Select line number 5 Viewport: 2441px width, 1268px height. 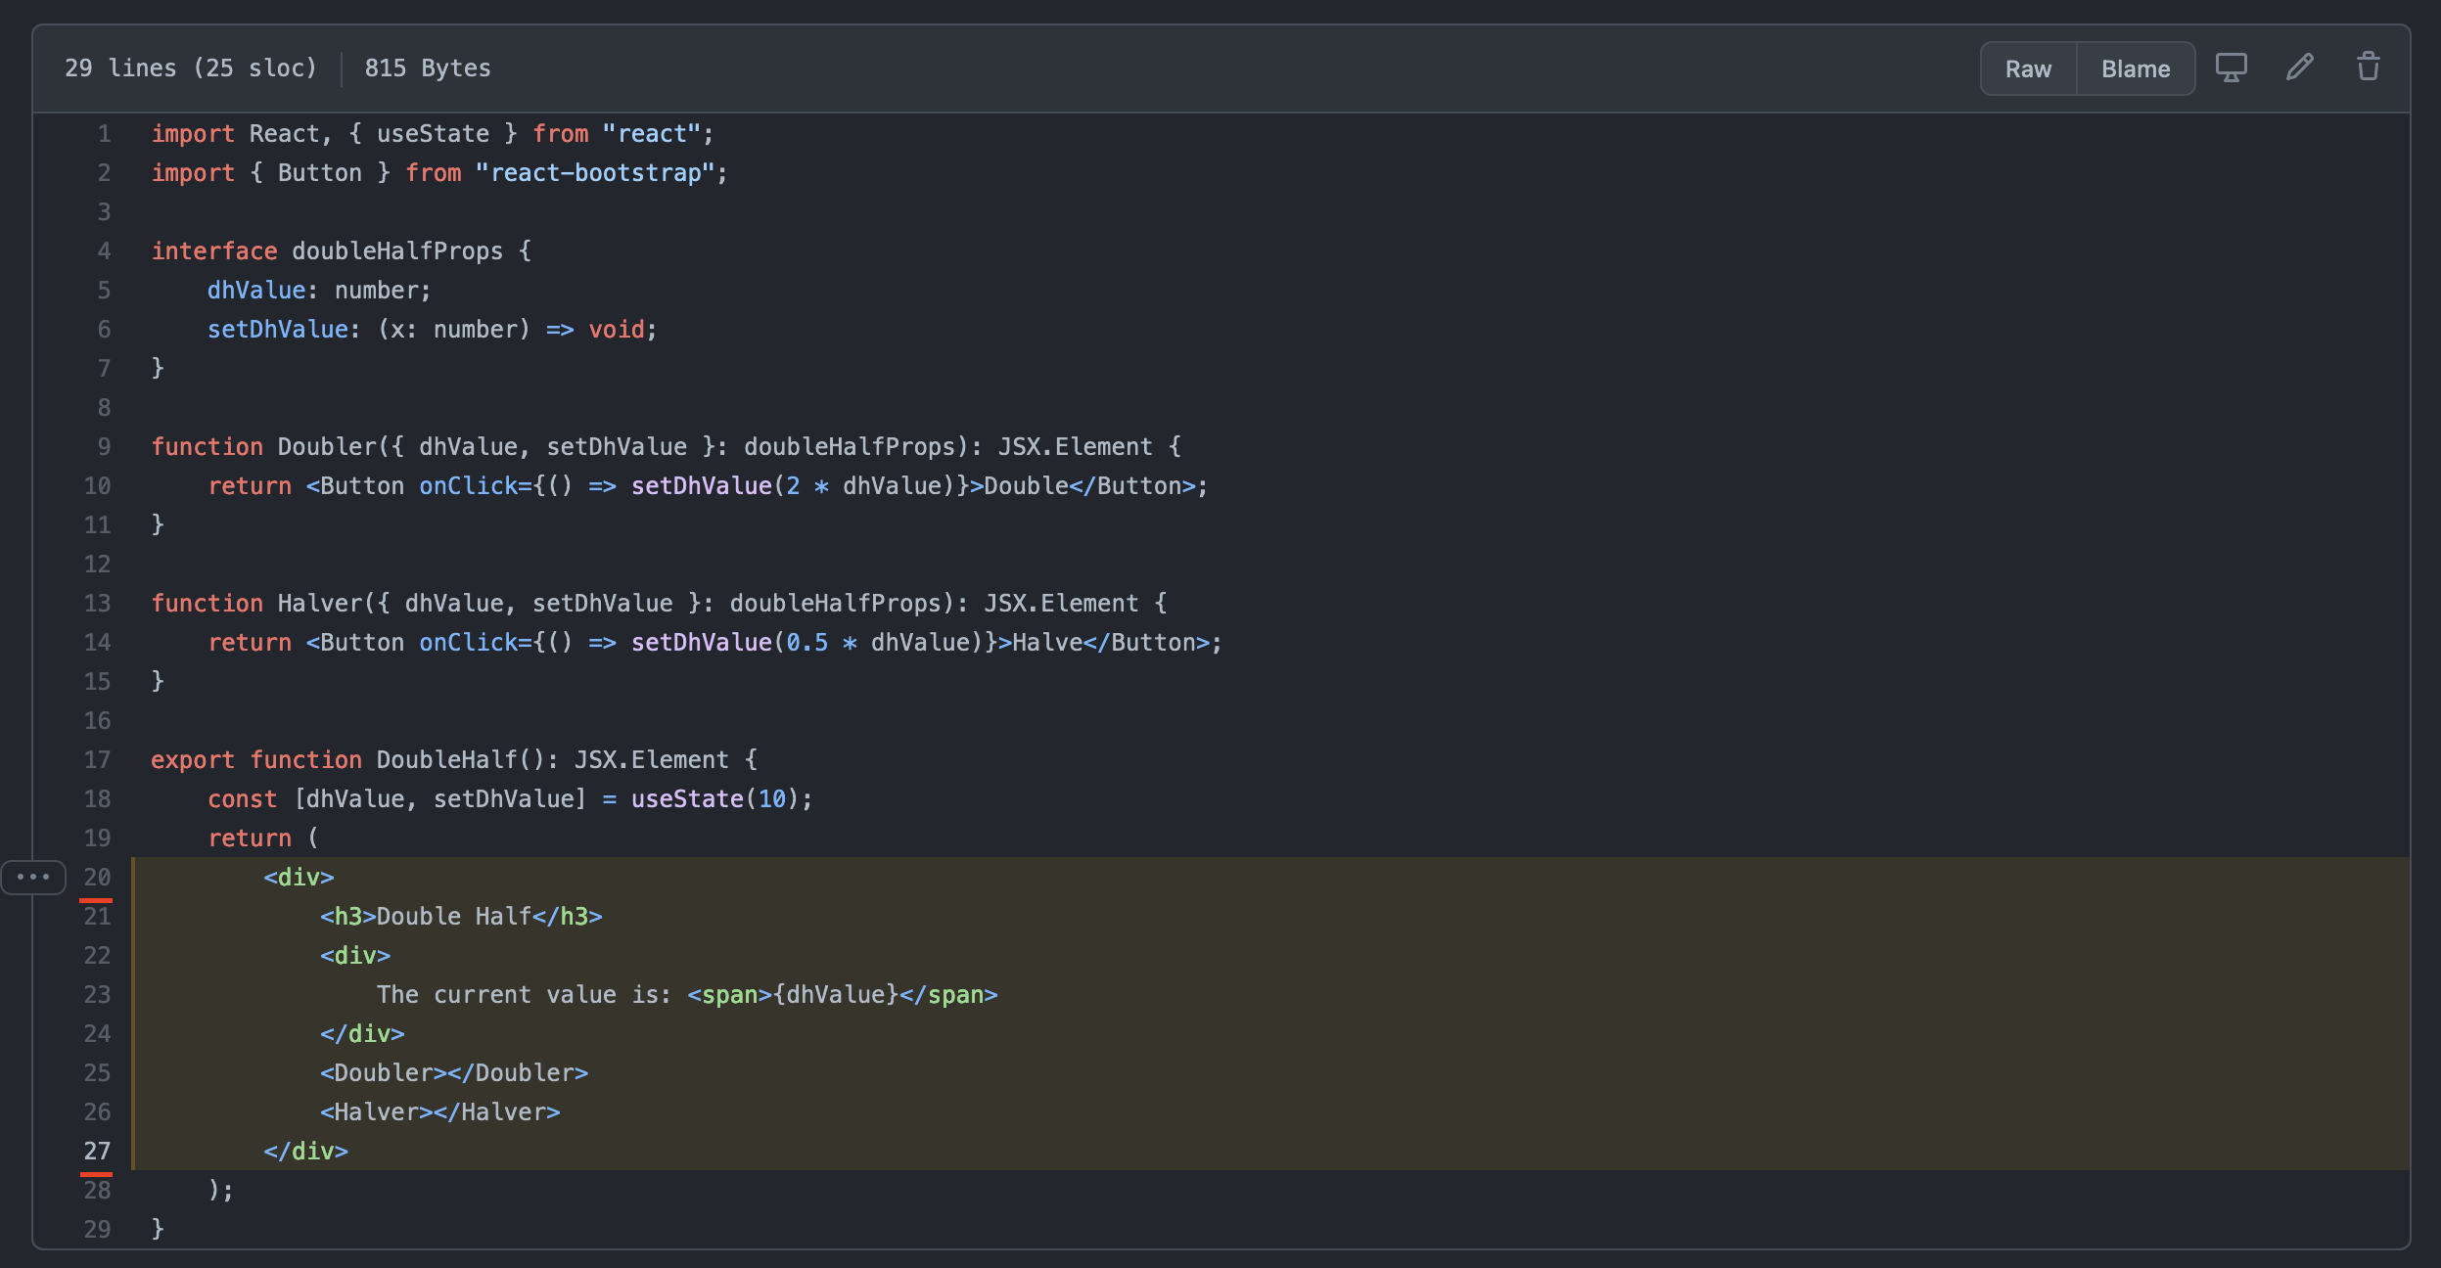104,291
